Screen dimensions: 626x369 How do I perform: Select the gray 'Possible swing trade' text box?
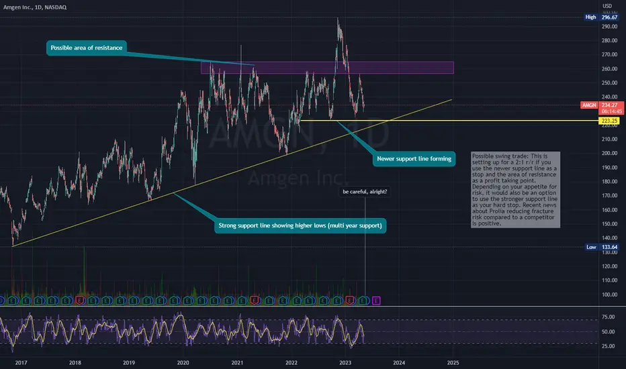pyautogui.click(x=515, y=189)
